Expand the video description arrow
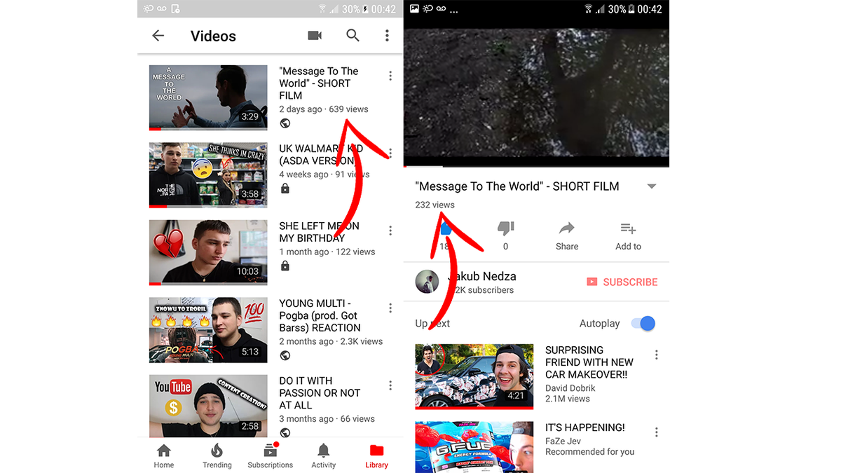841x473 pixels. tap(652, 186)
